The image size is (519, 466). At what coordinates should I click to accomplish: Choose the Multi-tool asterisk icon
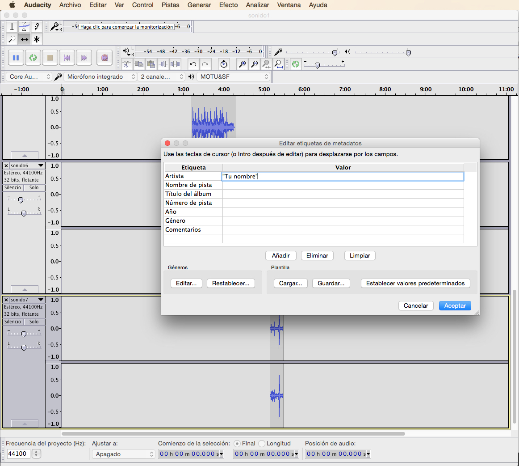tap(37, 39)
